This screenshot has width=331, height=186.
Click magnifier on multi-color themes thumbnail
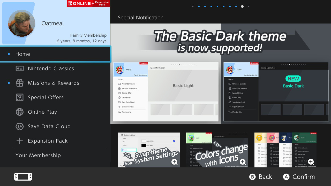click(311, 162)
